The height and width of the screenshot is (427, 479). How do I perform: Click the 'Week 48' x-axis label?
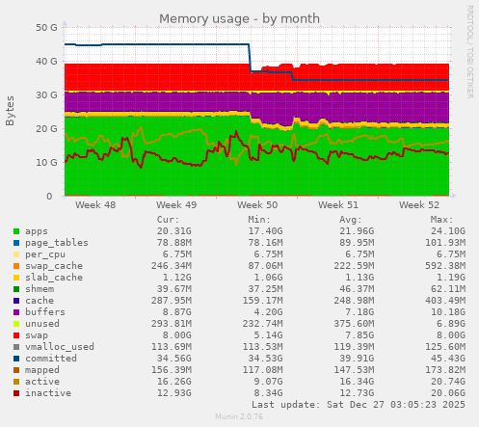point(95,205)
